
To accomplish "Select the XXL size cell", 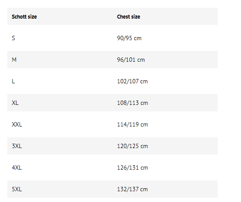I will click(x=17, y=124).
